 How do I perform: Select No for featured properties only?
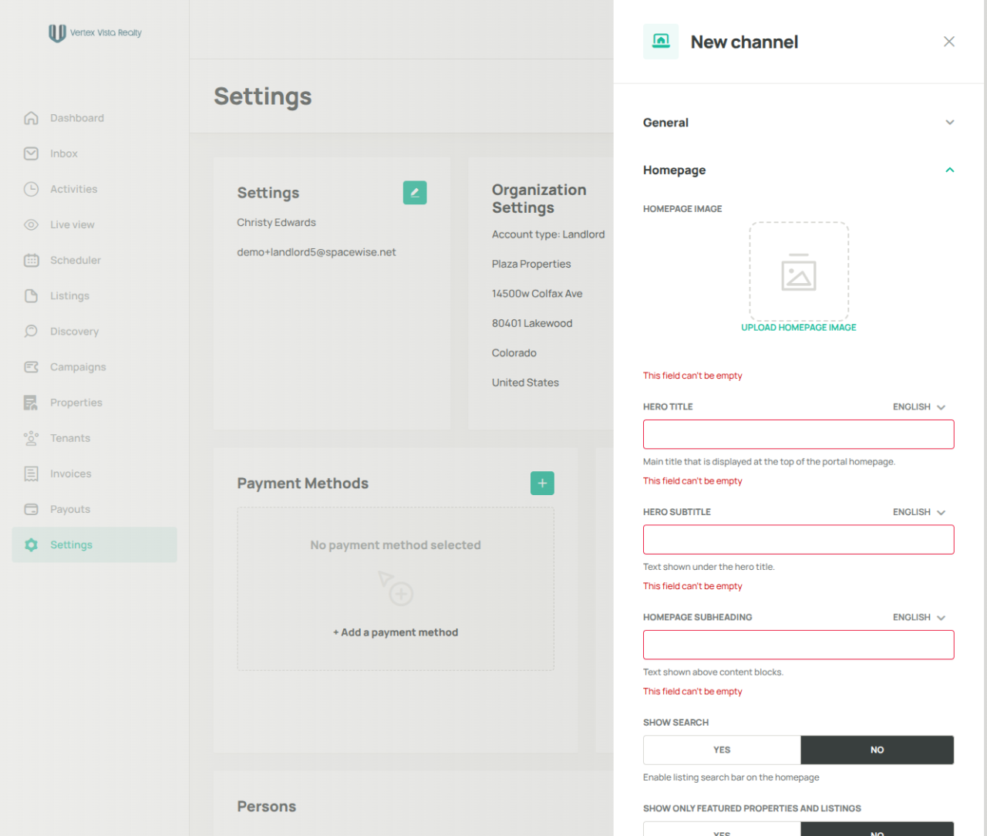pos(878,829)
